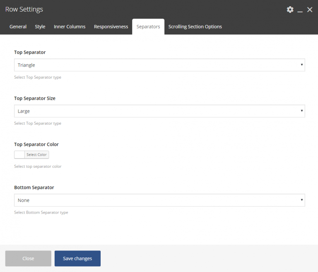Expand the Top Separator dropdown showing Triangle

click(159, 65)
